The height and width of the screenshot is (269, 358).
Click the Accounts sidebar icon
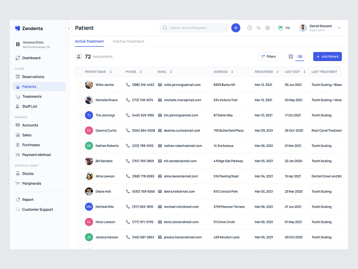click(18, 125)
